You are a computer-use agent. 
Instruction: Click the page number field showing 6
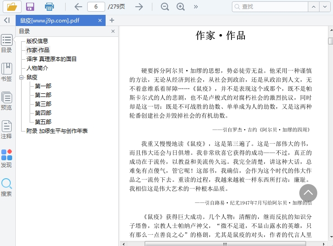(x=96, y=7)
